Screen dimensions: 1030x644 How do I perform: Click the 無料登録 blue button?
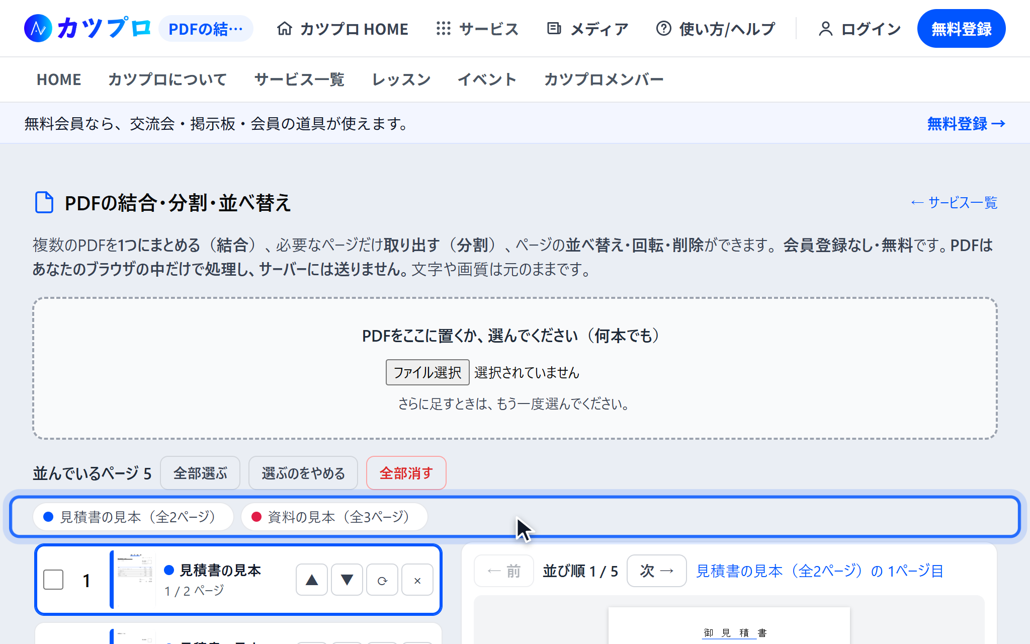(961, 29)
